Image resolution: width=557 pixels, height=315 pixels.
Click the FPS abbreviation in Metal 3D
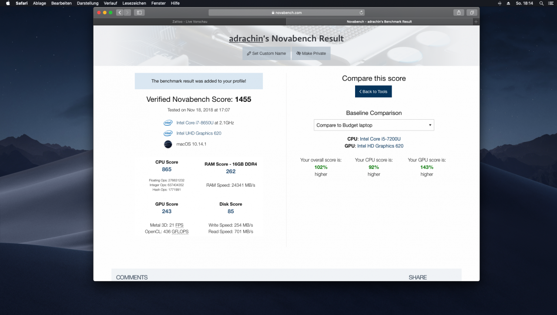coord(179,225)
